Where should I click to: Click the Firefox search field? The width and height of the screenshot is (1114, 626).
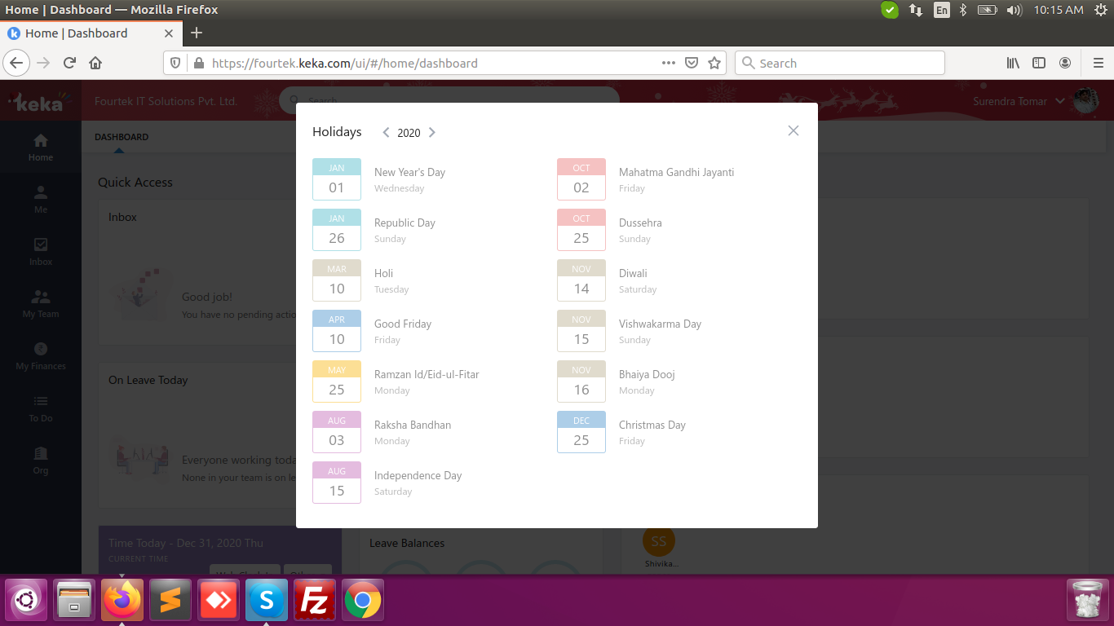coord(840,63)
